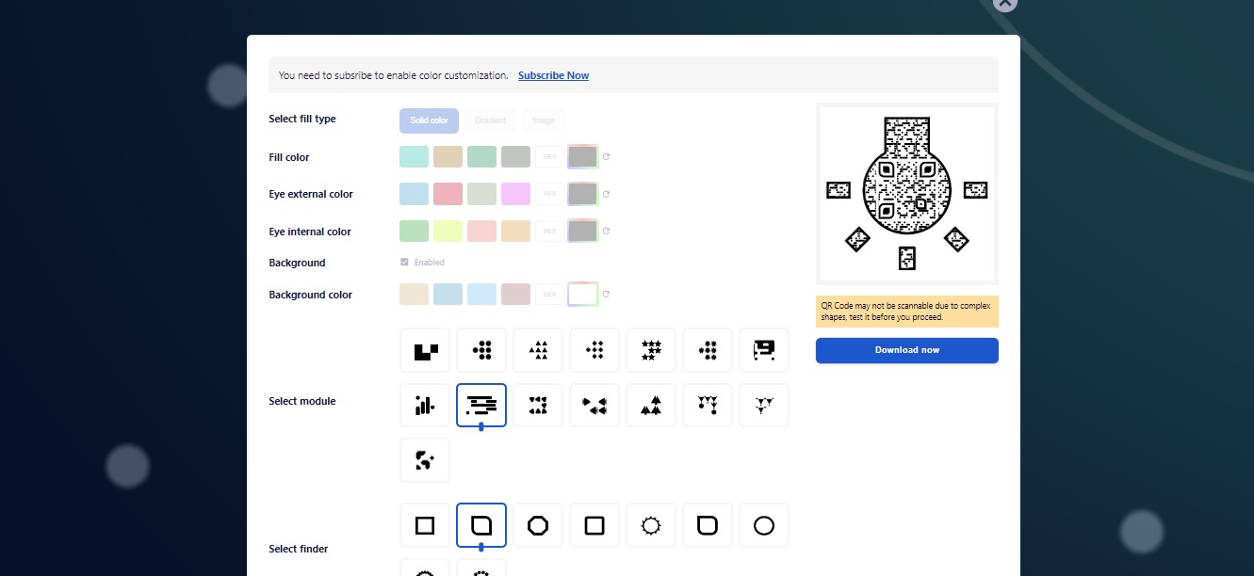Switch fill type to Solid color
This screenshot has height=576, width=1254.
[429, 120]
